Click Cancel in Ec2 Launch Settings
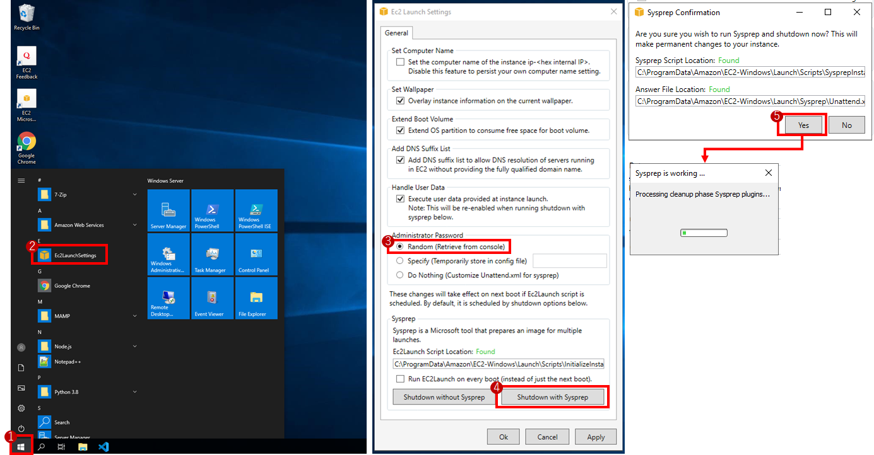Screen dimensions: 874x455 tap(548, 437)
